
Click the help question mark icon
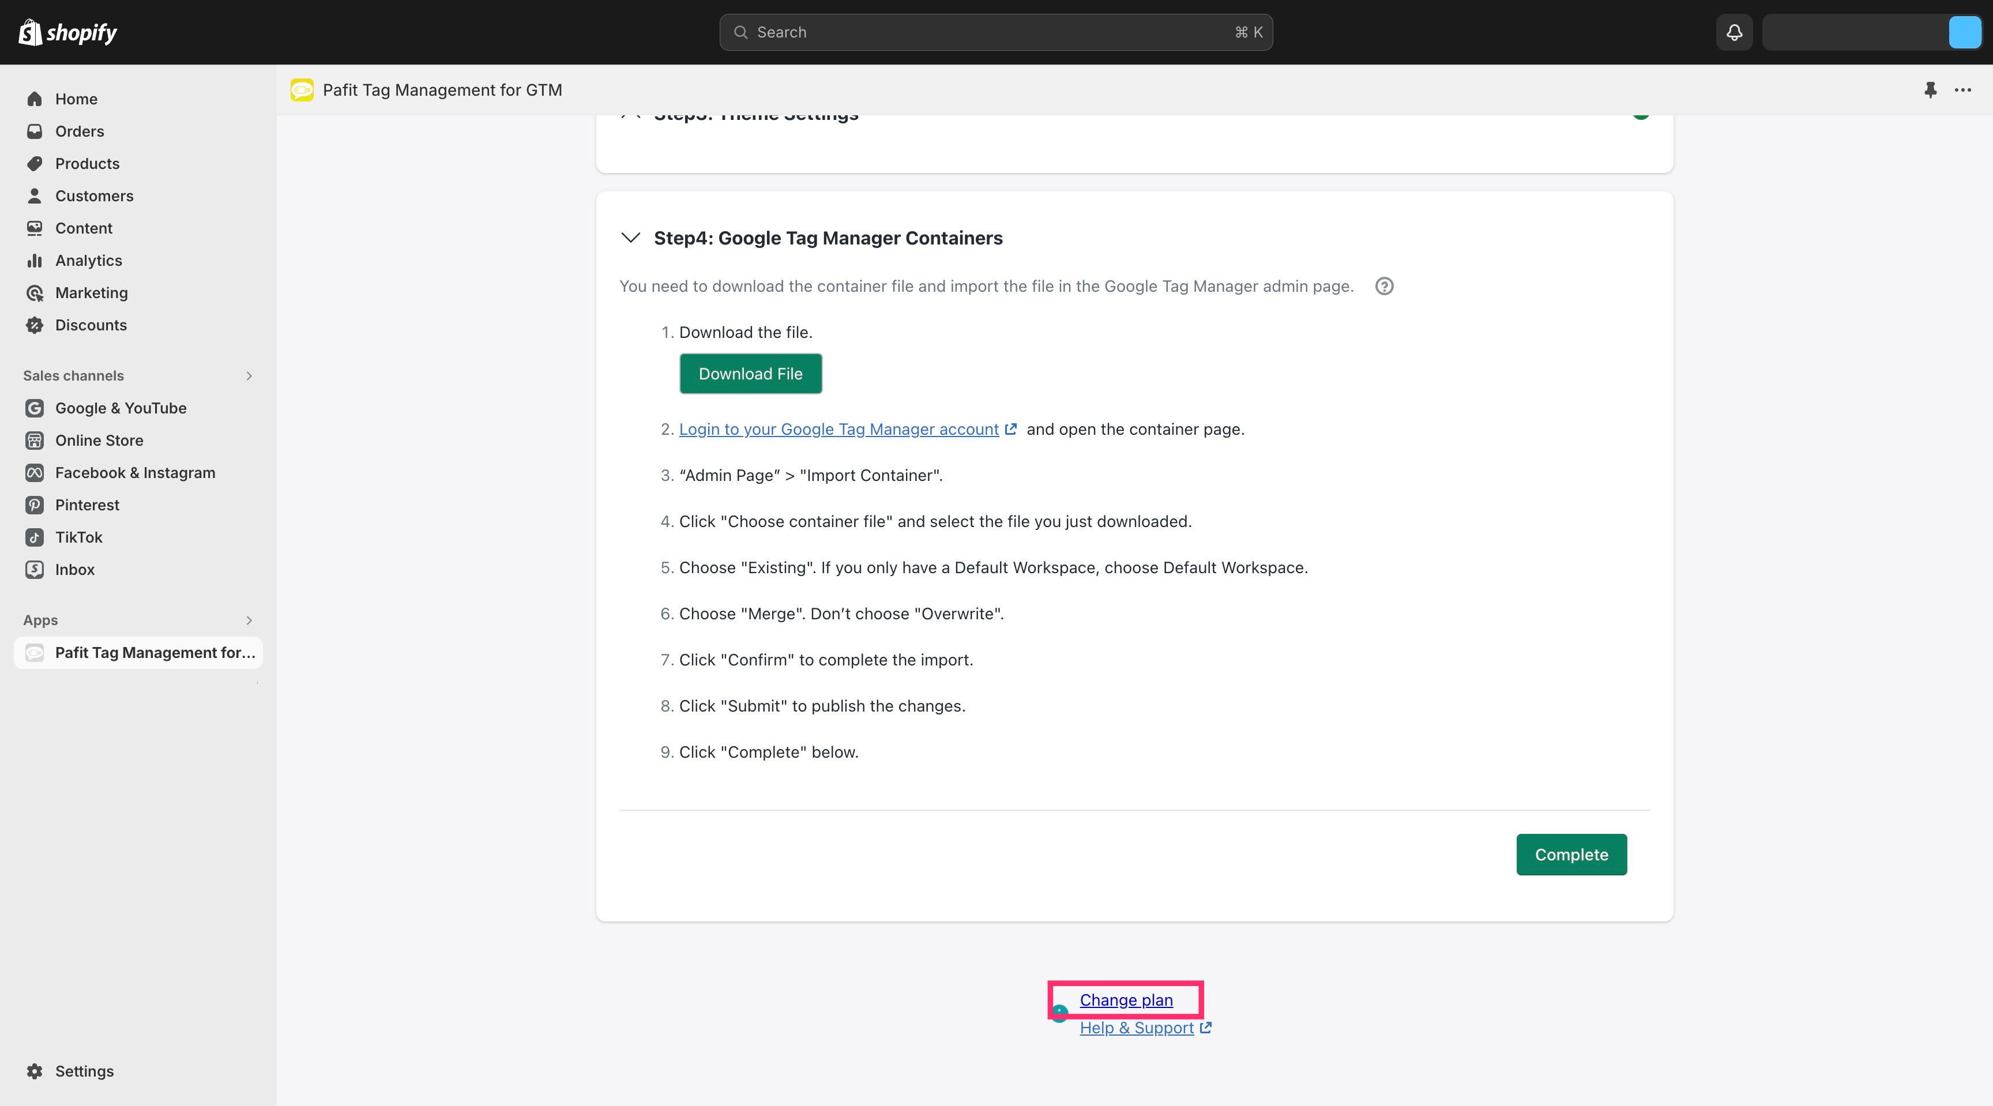[x=1384, y=286]
